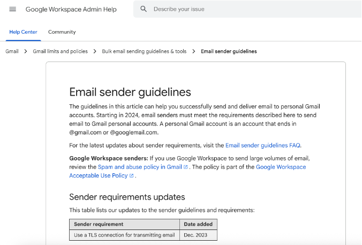Open Google Workspace Admin Help home
The width and height of the screenshot is (362, 245).
pos(71,9)
